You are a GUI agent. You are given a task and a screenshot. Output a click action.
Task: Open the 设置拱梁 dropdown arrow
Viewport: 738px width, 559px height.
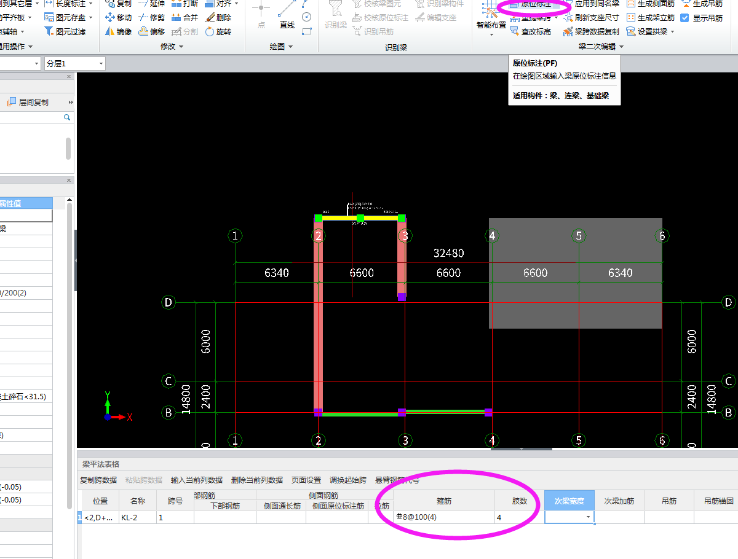pyautogui.click(x=672, y=31)
